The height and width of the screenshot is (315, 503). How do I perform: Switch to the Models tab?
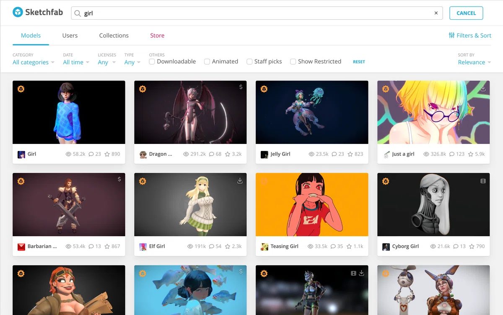(31, 36)
